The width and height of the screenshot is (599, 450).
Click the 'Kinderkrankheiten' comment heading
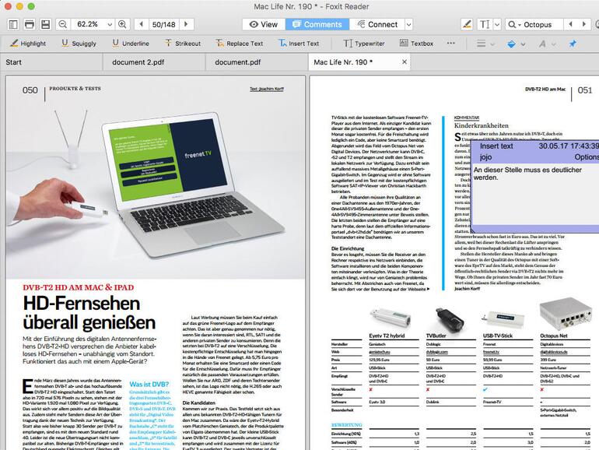tap(482, 125)
